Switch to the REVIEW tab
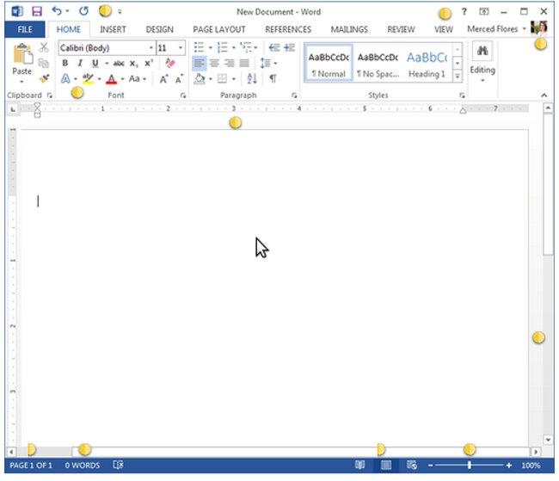 (x=401, y=29)
